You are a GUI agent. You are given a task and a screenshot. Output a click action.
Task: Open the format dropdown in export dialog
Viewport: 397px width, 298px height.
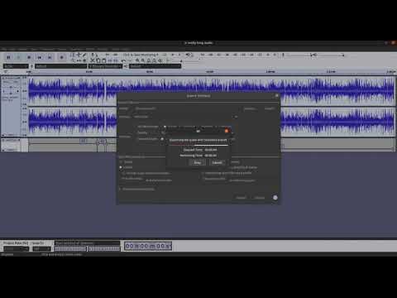click(x=185, y=117)
